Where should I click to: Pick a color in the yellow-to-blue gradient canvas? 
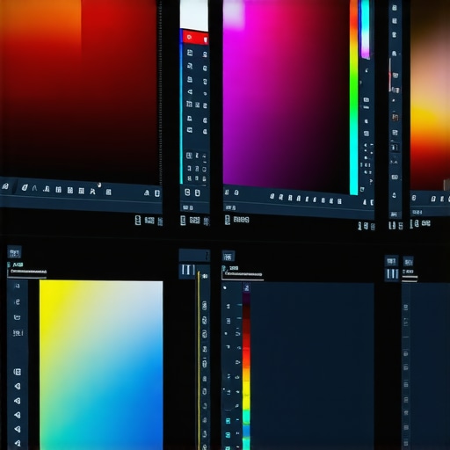coord(101,366)
